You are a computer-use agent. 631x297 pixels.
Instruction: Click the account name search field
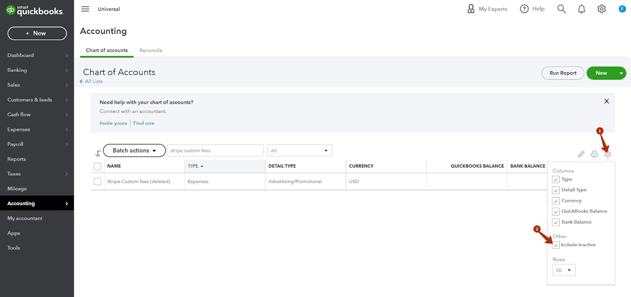coord(215,151)
